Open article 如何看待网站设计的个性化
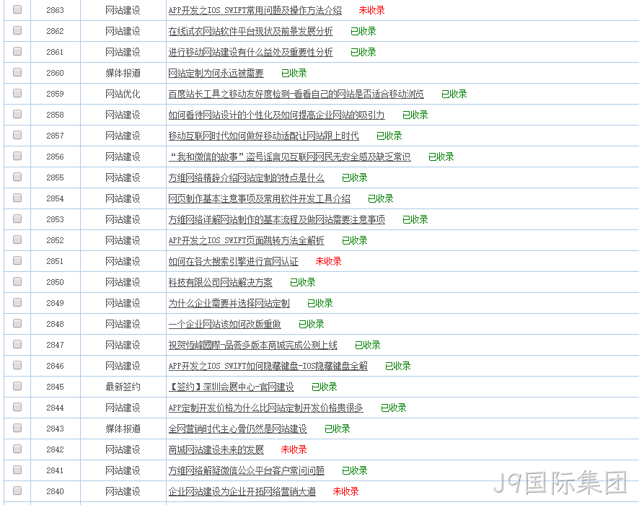Screen dimensions: 639x505 click(x=276, y=115)
